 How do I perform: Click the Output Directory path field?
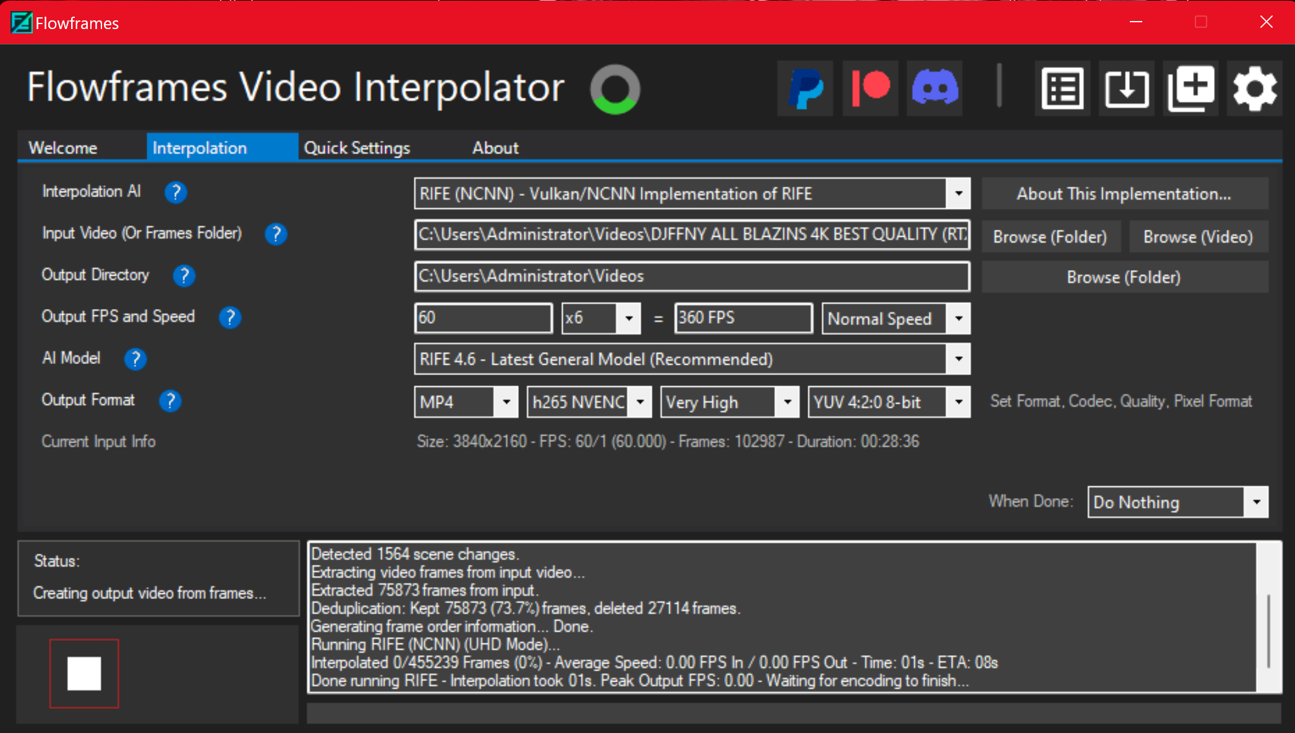tap(692, 276)
